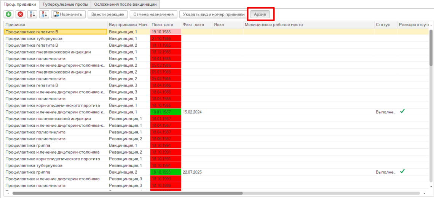Sort list descending with Я-А icon
This screenshot has height=198, width=434.
pyautogui.click(x=44, y=14)
